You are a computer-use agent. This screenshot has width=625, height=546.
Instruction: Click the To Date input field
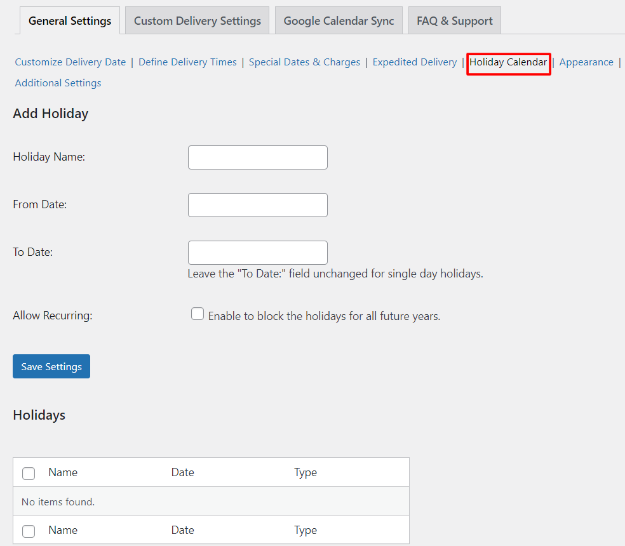pyautogui.click(x=257, y=253)
